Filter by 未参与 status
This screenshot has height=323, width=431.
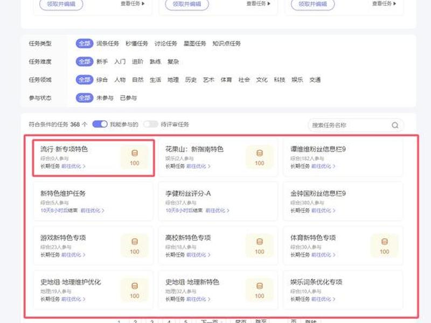(105, 98)
